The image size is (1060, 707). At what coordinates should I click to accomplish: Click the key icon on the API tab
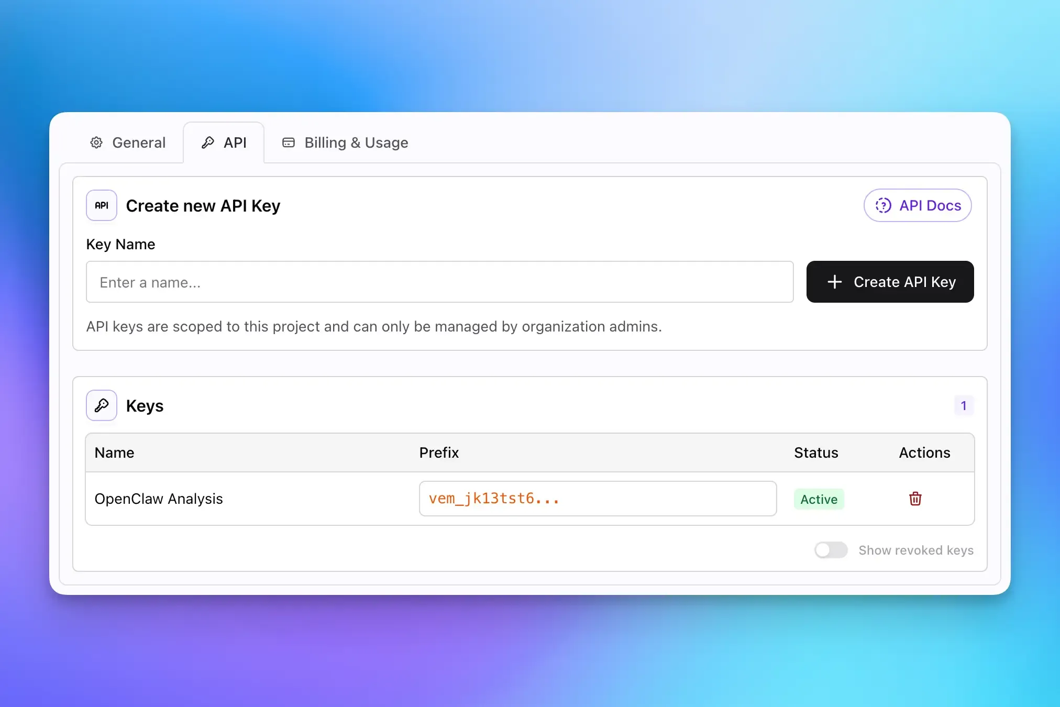tap(208, 142)
